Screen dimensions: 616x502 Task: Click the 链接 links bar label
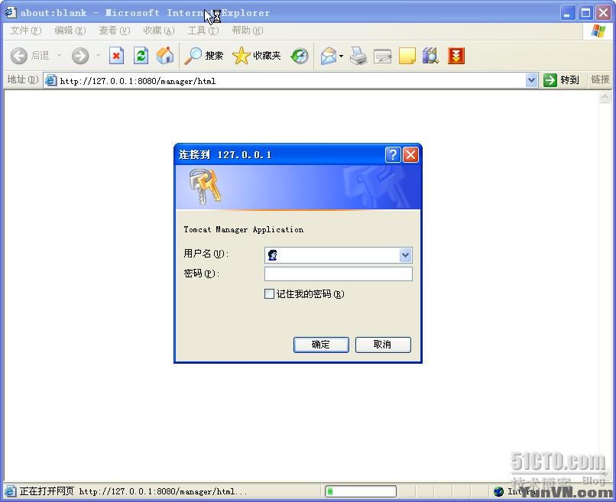point(600,79)
